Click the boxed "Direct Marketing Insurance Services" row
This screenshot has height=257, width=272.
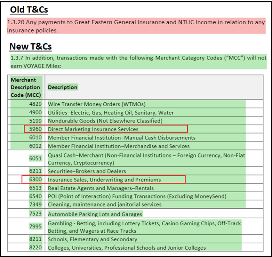pyautogui.click(x=106, y=129)
